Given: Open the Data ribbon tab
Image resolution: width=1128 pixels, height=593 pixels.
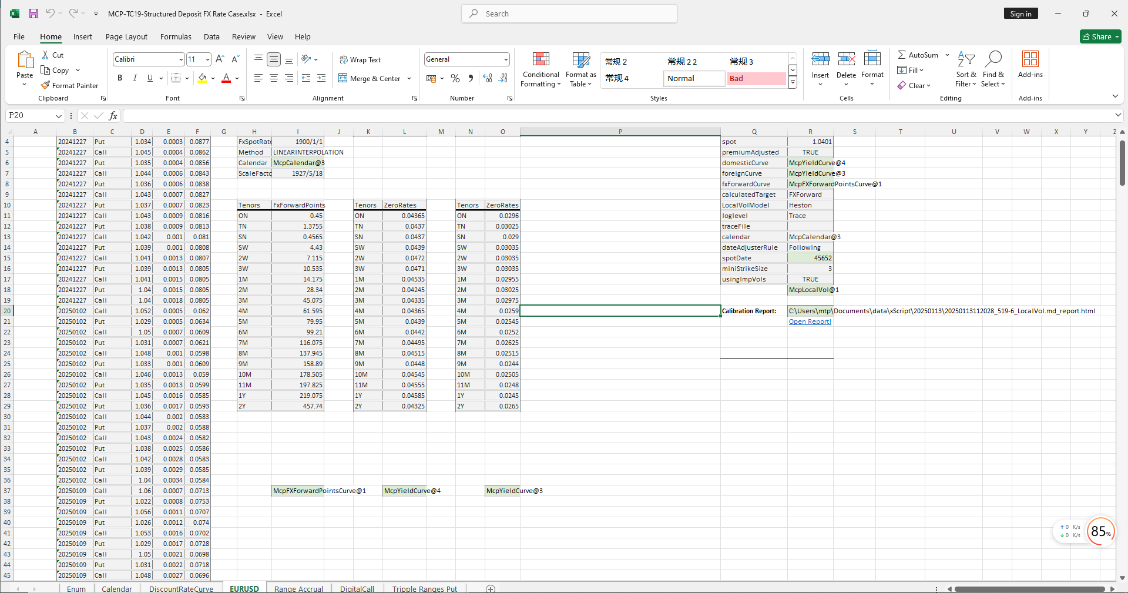Looking at the screenshot, I should [211, 36].
